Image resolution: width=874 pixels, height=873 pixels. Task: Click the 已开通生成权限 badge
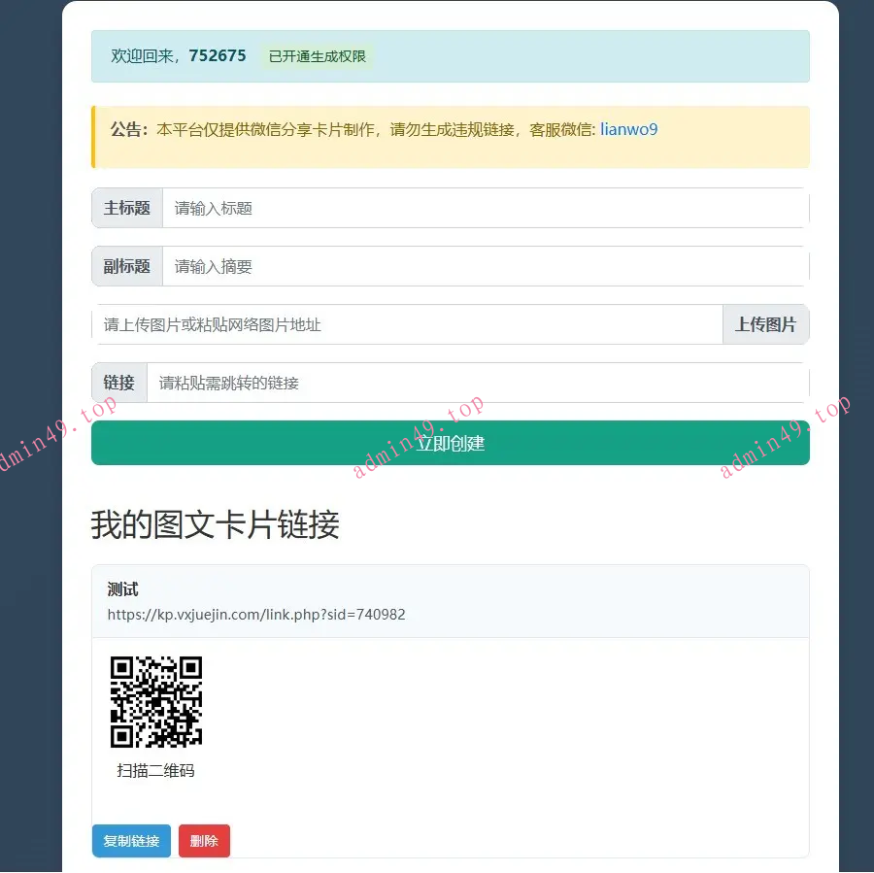[x=316, y=56]
